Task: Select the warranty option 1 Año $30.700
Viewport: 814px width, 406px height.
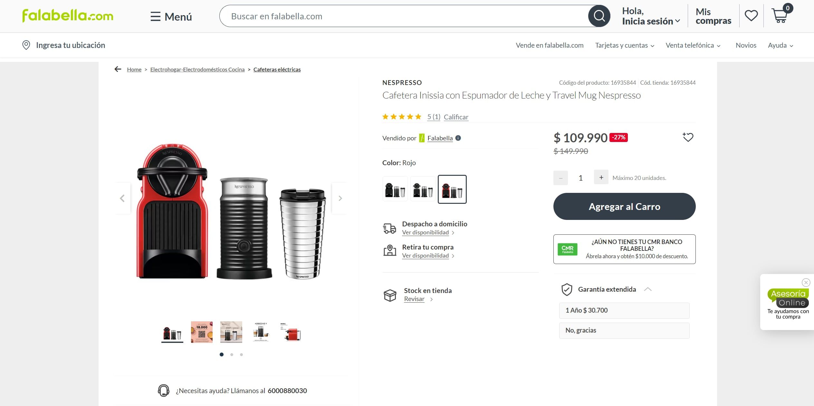Action: point(624,310)
